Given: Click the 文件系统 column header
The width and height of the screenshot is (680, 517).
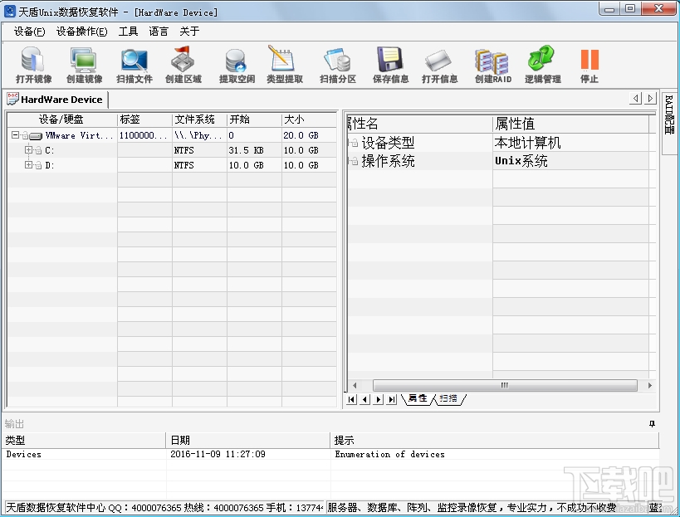Looking at the screenshot, I should click(199, 119).
